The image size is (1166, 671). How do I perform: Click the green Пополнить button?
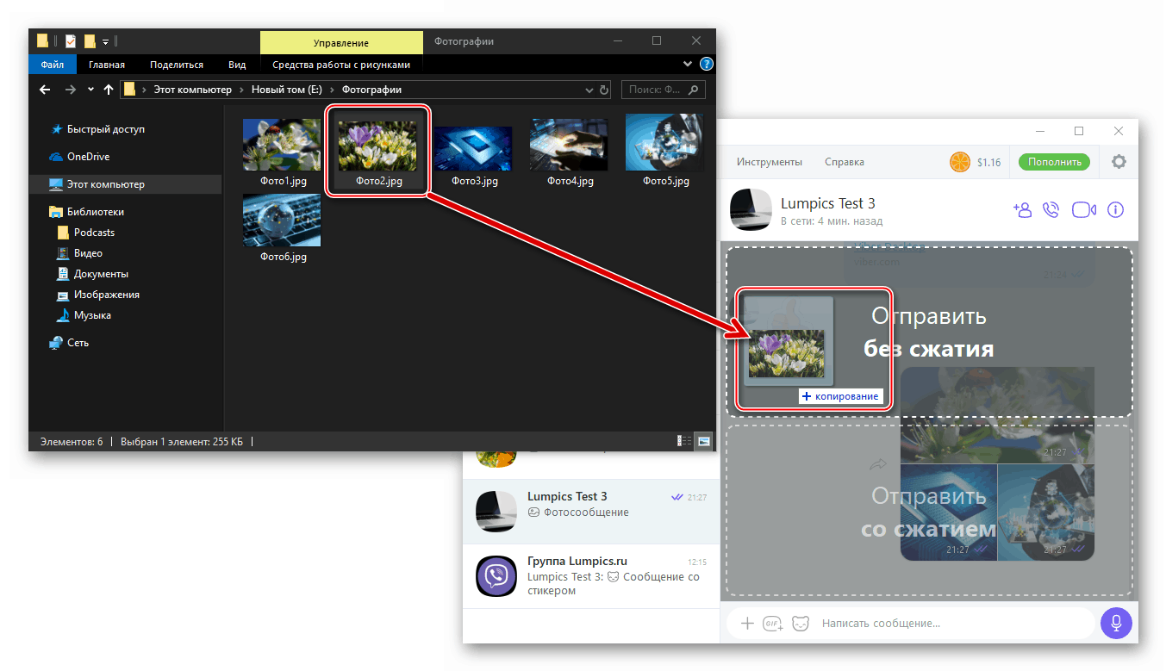(1054, 162)
